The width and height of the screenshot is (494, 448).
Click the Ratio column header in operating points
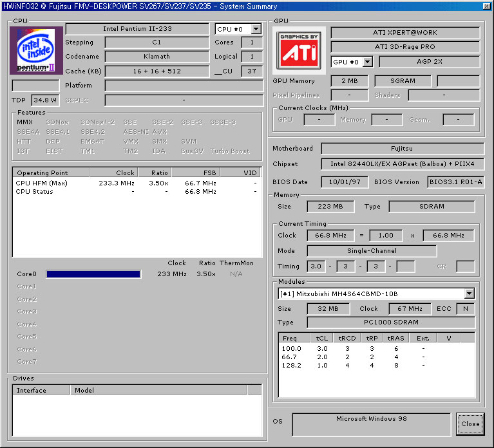(x=155, y=173)
